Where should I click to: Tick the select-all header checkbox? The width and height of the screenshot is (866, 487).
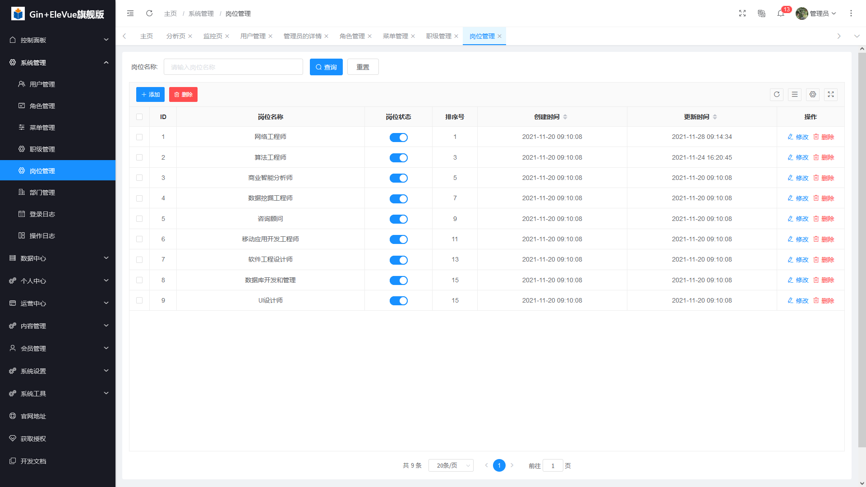(x=139, y=117)
